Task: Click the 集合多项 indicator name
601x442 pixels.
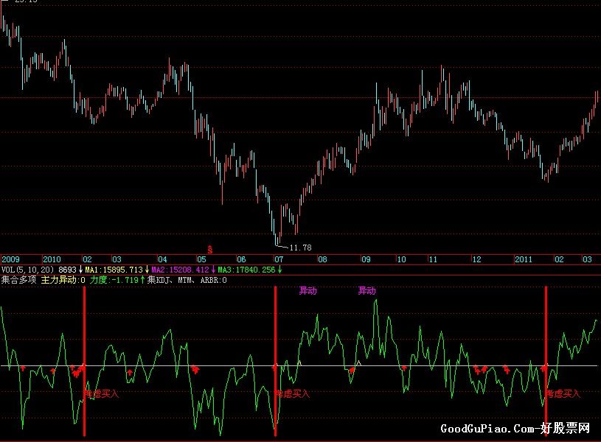Action: 19,280
